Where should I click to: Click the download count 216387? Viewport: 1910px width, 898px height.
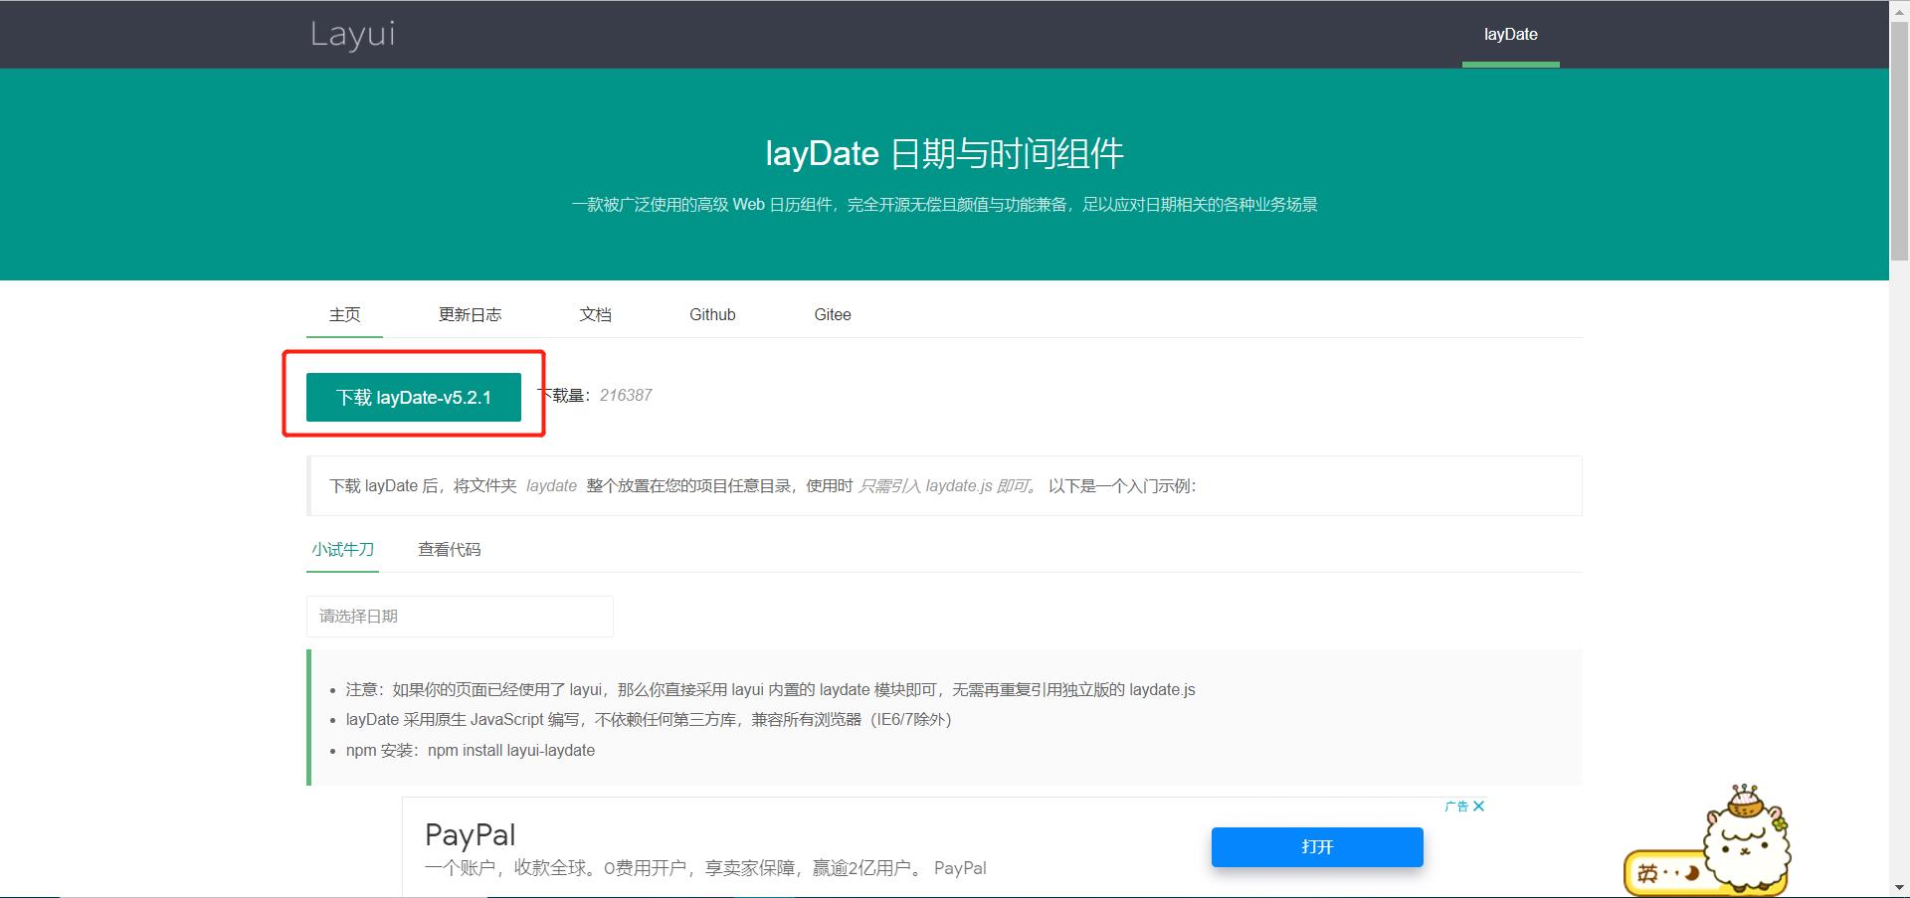coord(626,395)
